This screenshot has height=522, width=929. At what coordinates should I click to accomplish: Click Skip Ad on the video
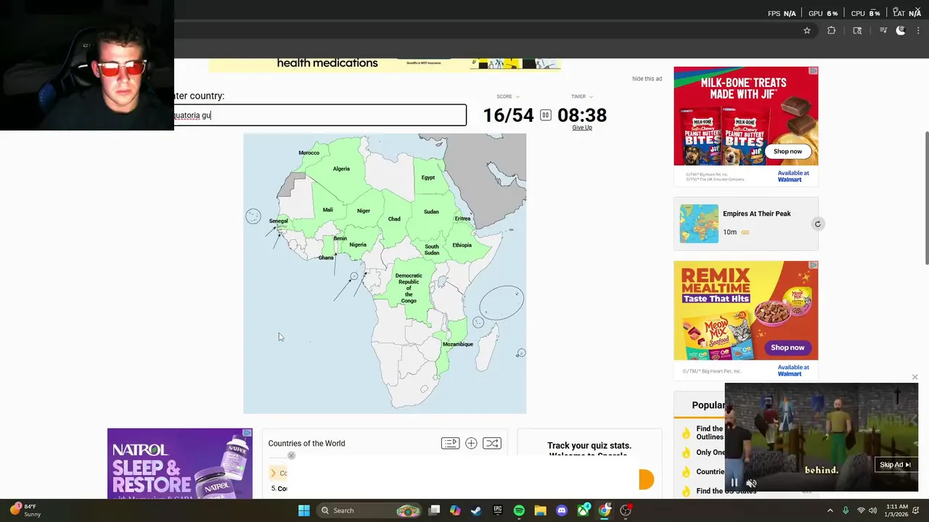(x=895, y=465)
